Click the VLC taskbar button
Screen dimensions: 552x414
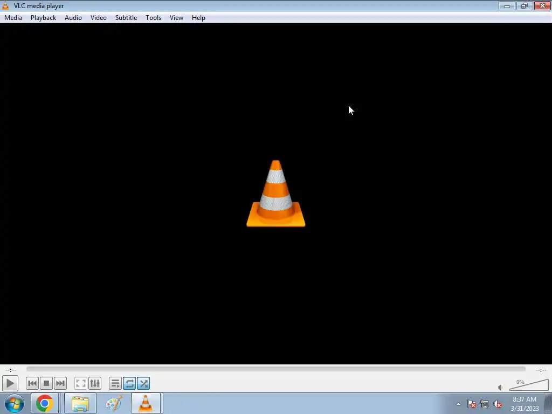[x=146, y=403]
